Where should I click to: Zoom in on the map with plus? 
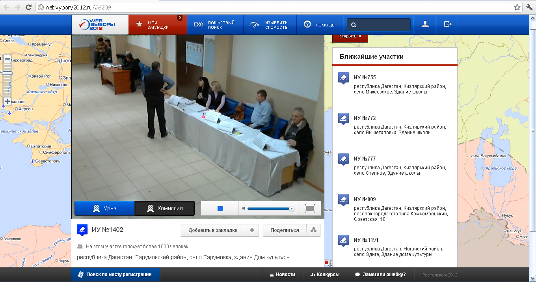tap(7, 101)
